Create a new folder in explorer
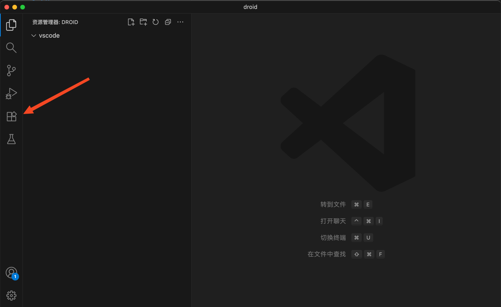This screenshot has height=307, width=501. click(143, 22)
